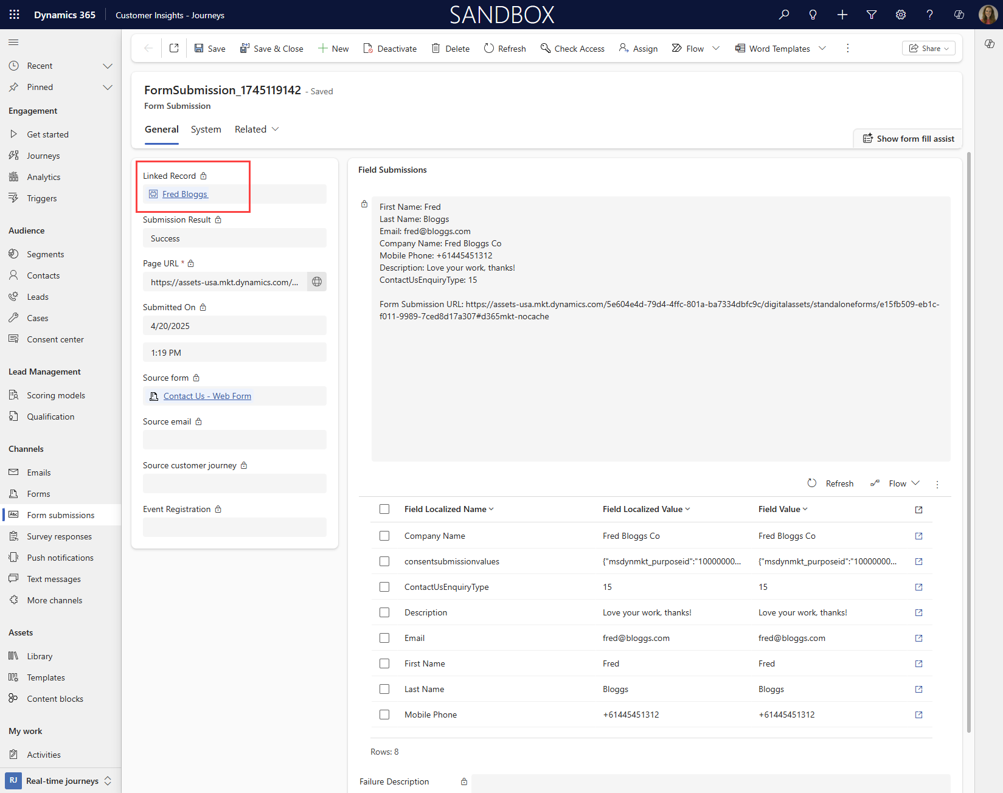Click Deactivate in command bar

[390, 49]
